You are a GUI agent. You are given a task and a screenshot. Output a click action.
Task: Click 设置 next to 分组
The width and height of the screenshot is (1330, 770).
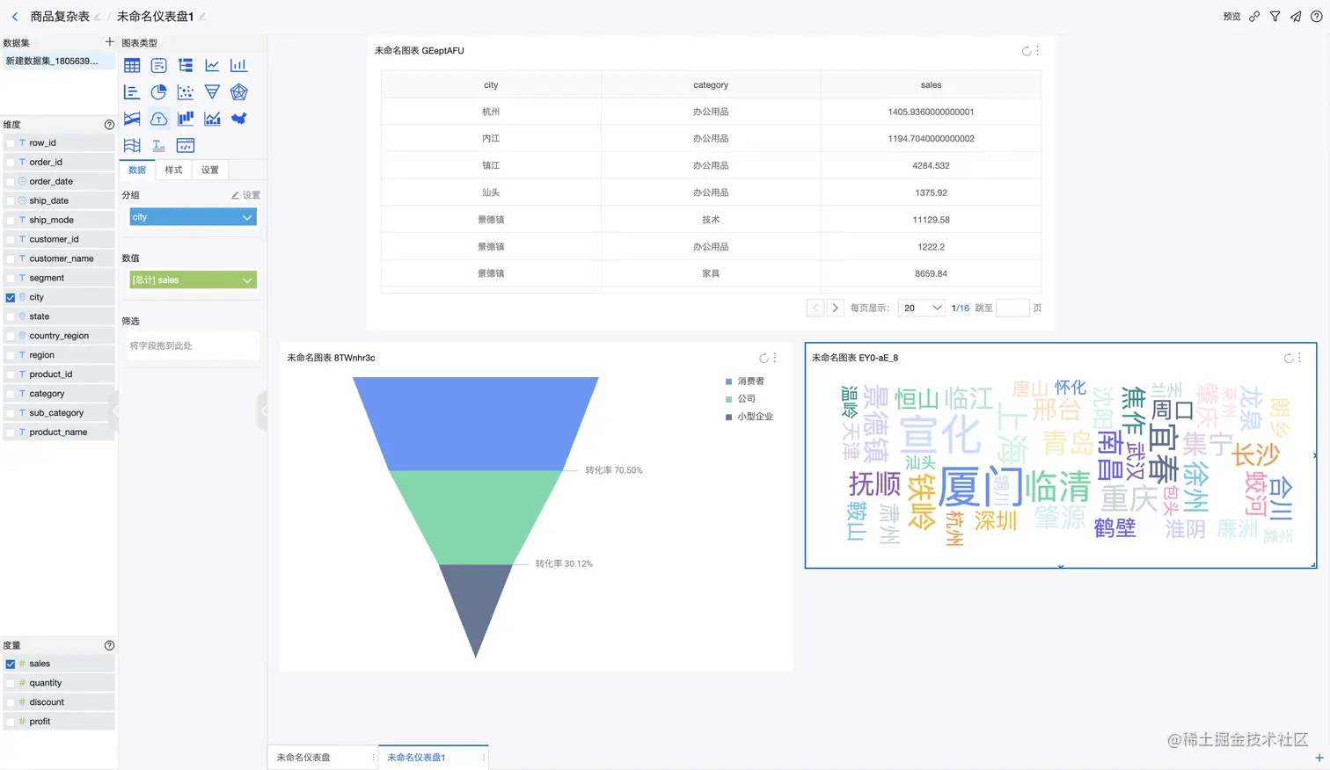coord(246,195)
